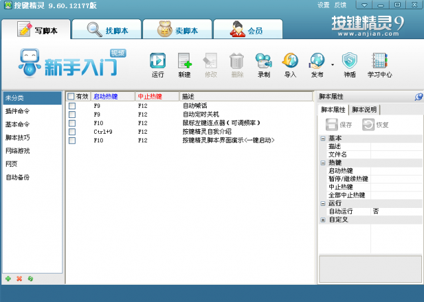
Task: Switch to the 卖脚本 tab
Action: [177, 29]
